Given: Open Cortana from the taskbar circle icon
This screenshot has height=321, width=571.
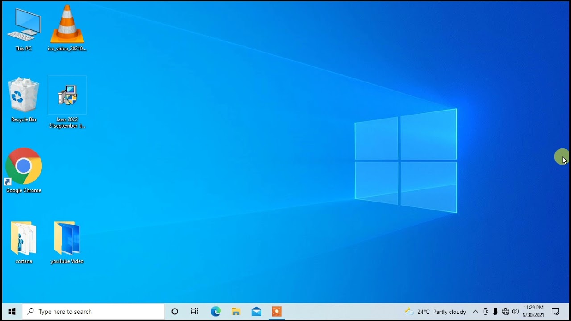Looking at the screenshot, I should pyautogui.click(x=175, y=312).
